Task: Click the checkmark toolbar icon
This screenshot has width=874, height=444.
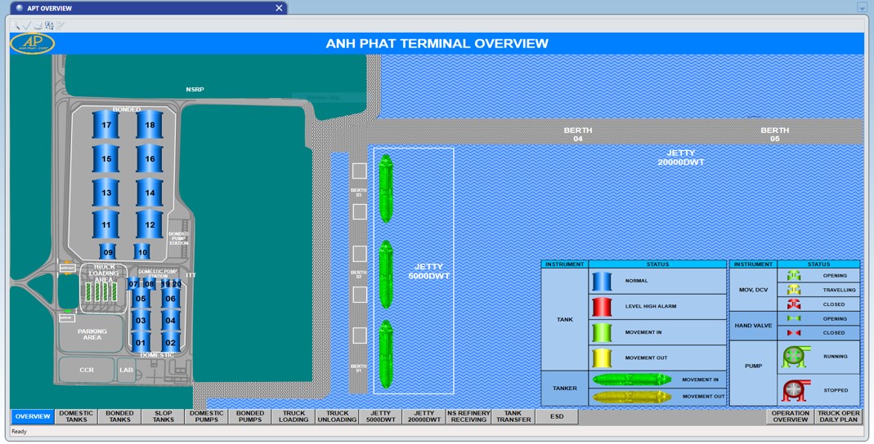Action: 27,25
